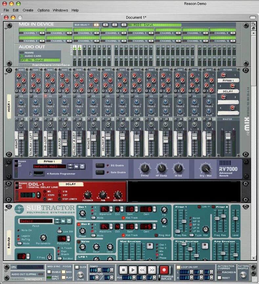Open the RV7000 patch browser folder icon

76,166
